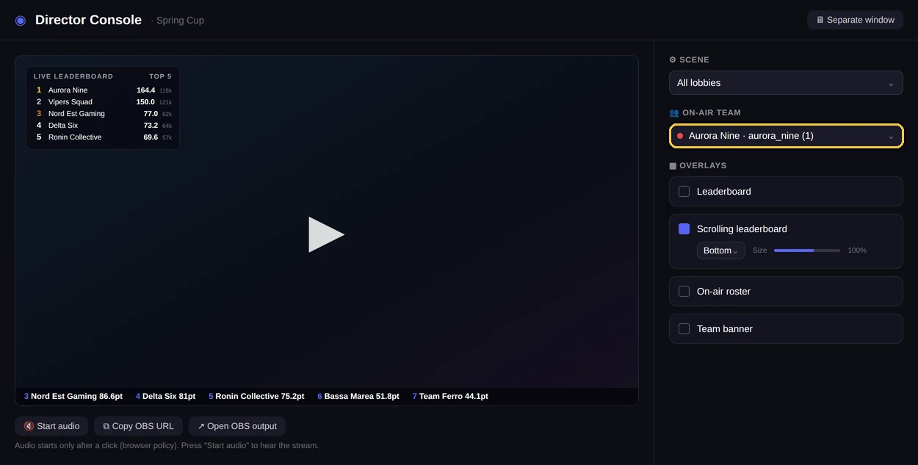Viewport: 918px width, 465px height.
Task: Open the Scene dropdown showing All lobbies
Action: coord(786,83)
